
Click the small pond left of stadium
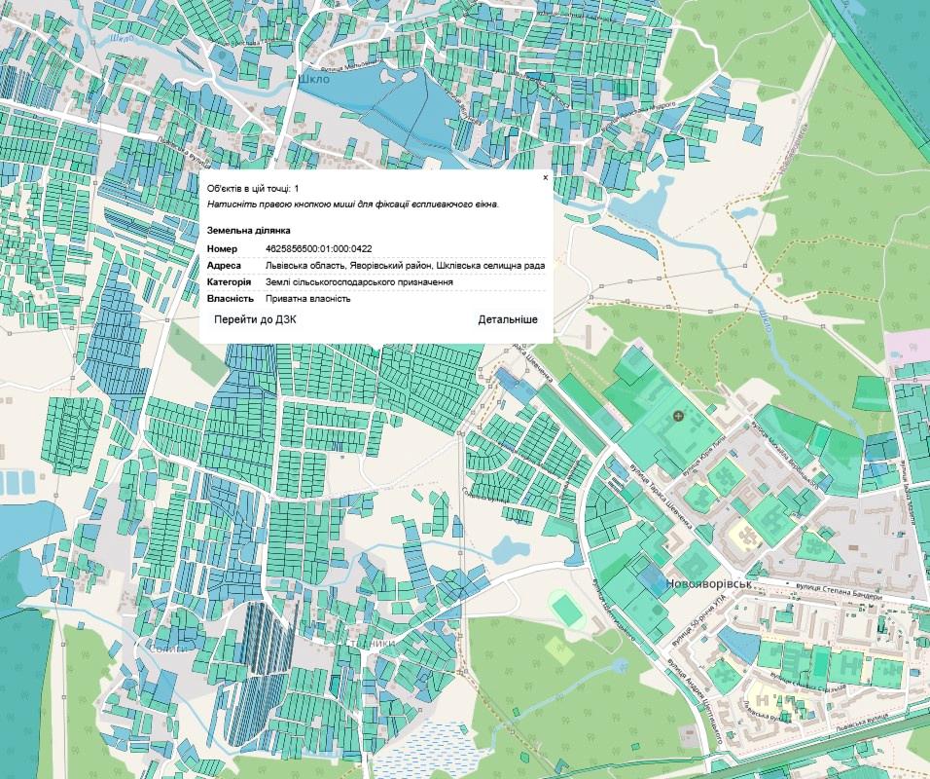tap(509, 548)
